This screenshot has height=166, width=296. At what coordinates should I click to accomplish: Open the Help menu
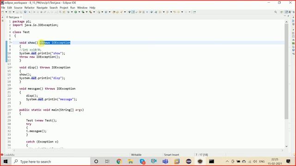[92, 8]
